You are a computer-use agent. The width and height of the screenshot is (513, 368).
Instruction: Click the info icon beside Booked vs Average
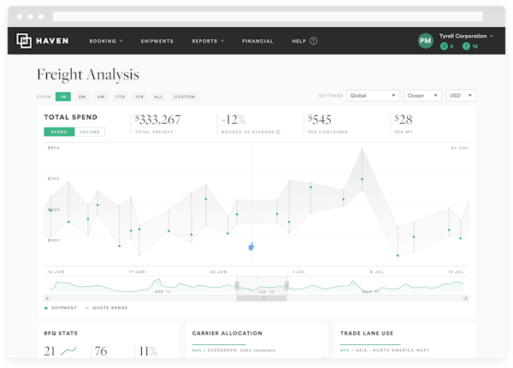pos(278,132)
